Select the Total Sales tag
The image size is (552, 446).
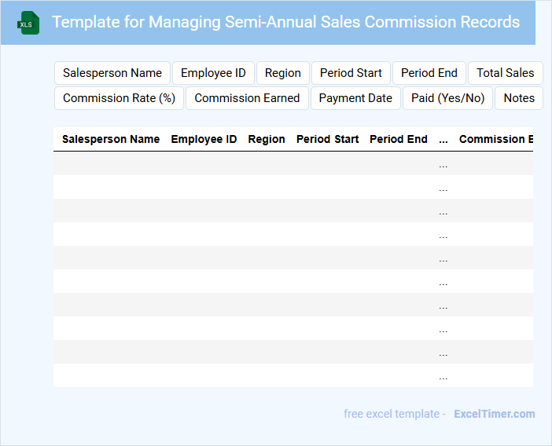click(506, 73)
